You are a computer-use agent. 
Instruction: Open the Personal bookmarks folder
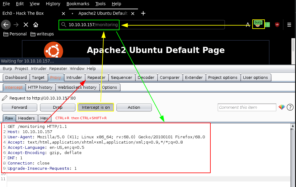pyautogui.click(x=15, y=34)
